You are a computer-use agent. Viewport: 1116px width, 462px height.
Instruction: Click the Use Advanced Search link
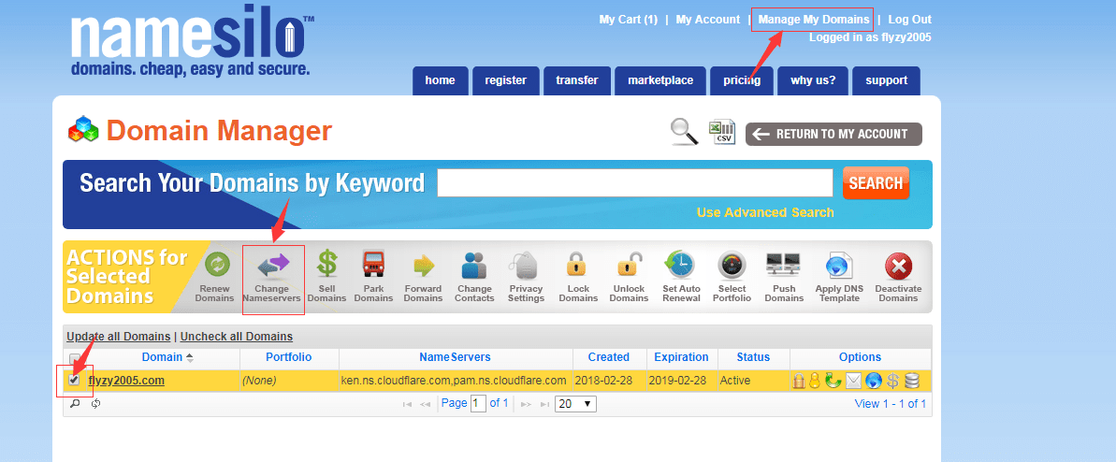pyautogui.click(x=765, y=212)
